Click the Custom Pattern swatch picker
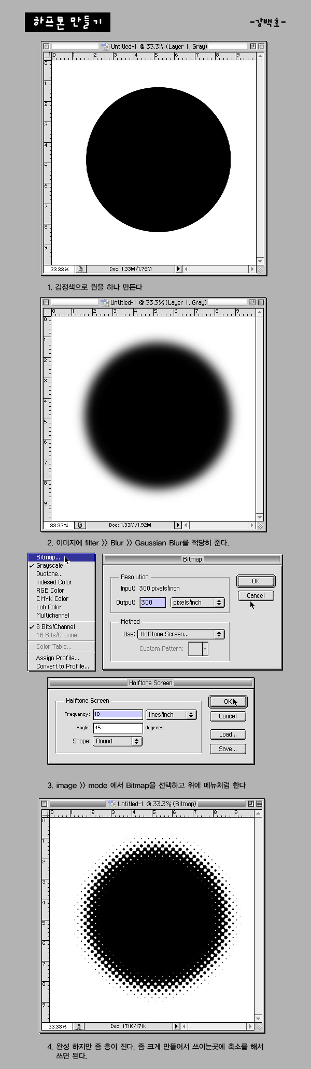The height and width of the screenshot is (1069, 311). pyautogui.click(x=198, y=649)
